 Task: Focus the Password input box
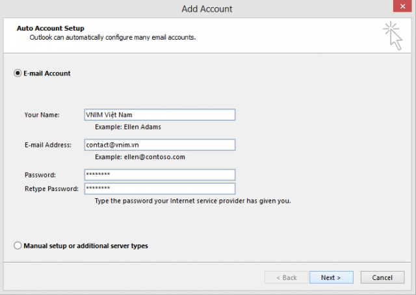pyautogui.click(x=160, y=175)
